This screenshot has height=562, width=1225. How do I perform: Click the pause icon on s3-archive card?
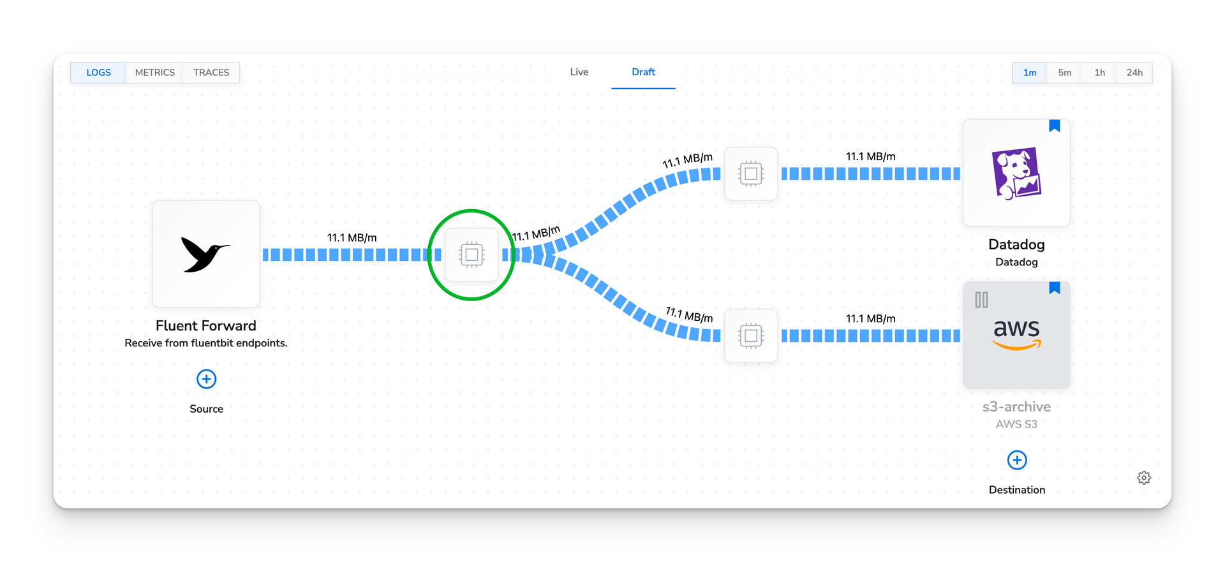981,300
